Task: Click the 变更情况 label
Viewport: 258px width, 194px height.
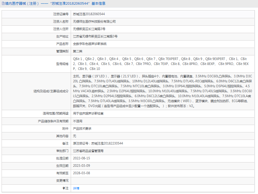Action: (x=62, y=181)
